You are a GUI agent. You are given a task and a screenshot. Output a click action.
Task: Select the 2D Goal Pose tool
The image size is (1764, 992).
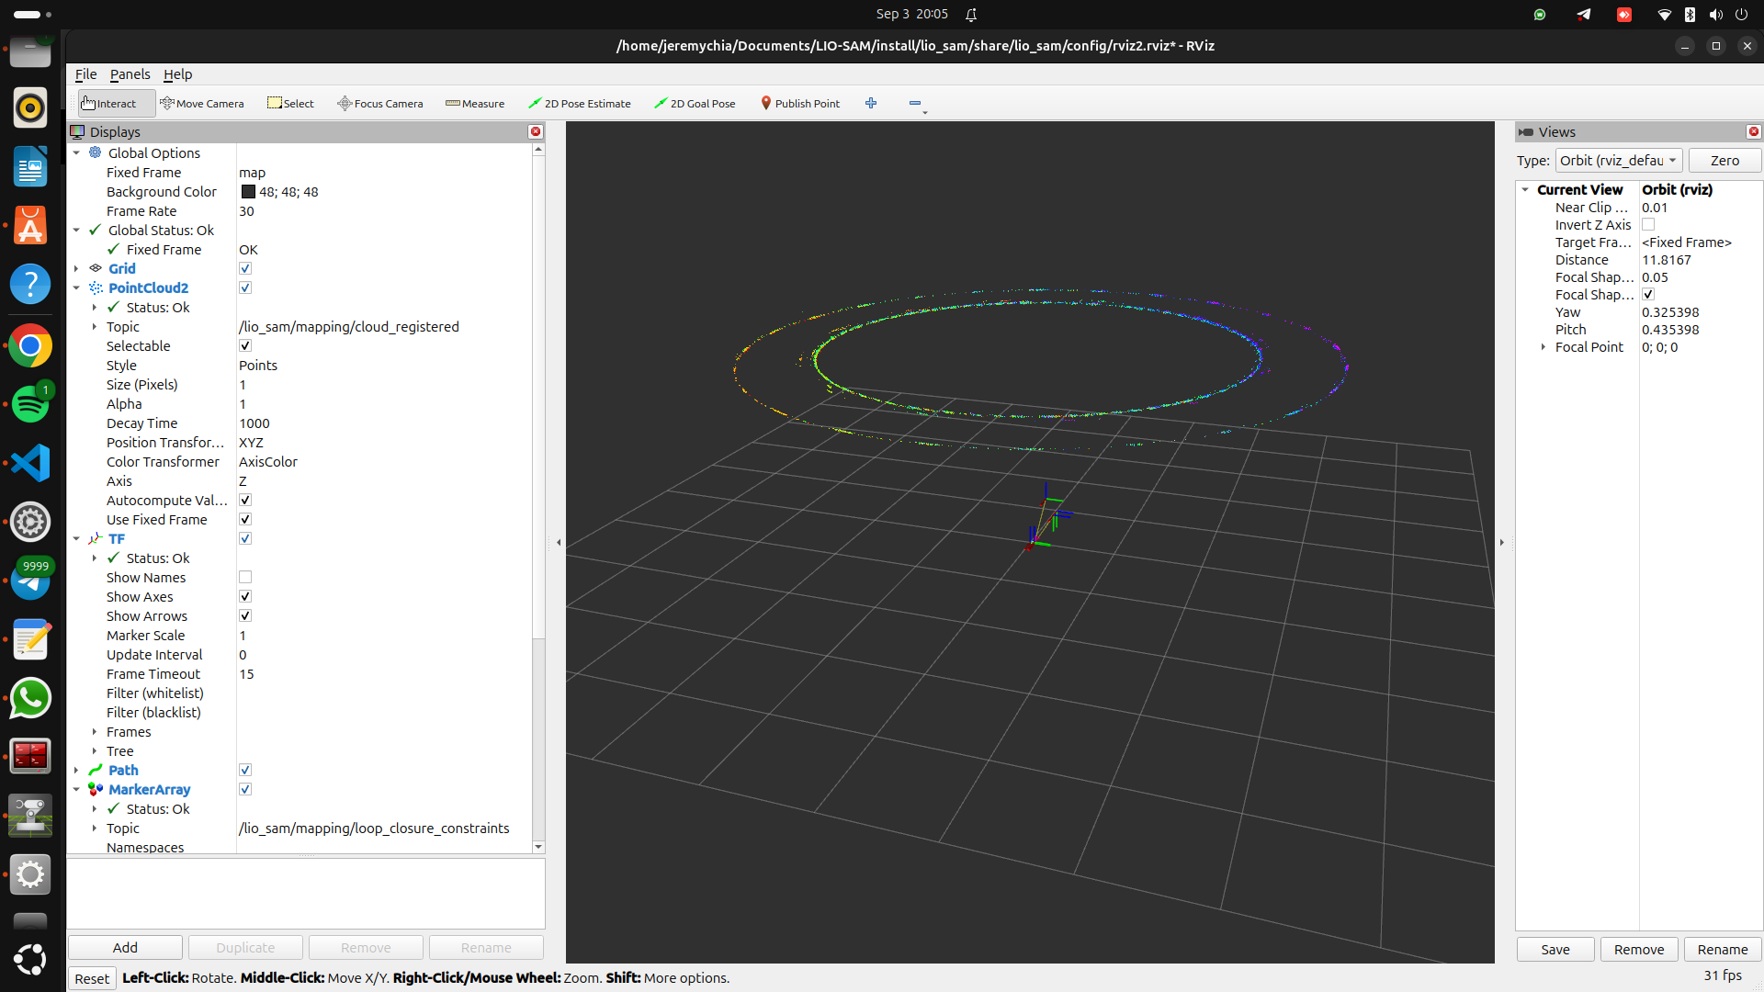[695, 104]
